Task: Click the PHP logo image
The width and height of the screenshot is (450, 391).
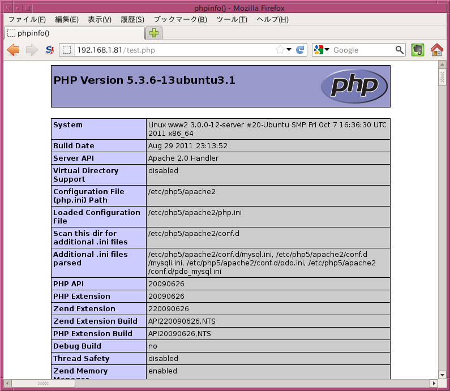Action: 354,86
